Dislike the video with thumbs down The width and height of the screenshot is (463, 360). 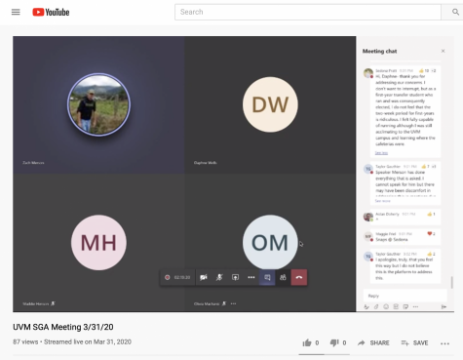[334, 343]
